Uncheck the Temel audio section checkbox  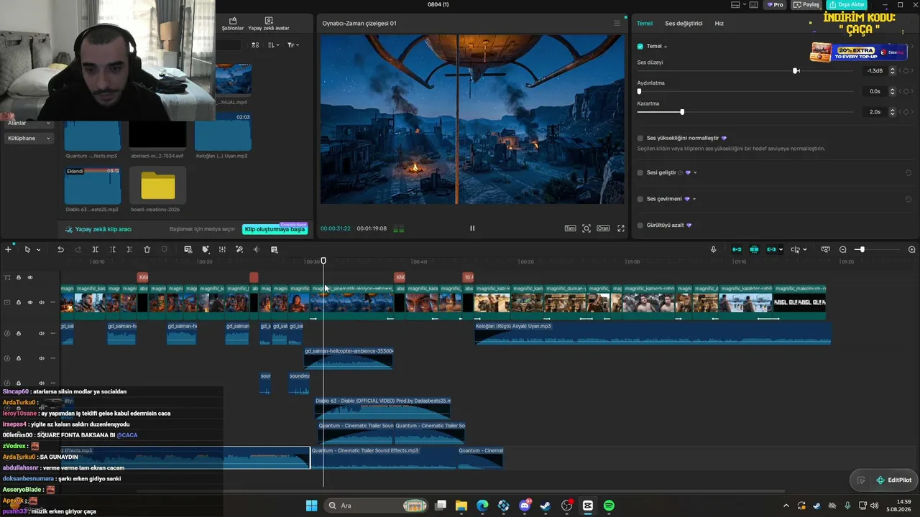click(640, 46)
